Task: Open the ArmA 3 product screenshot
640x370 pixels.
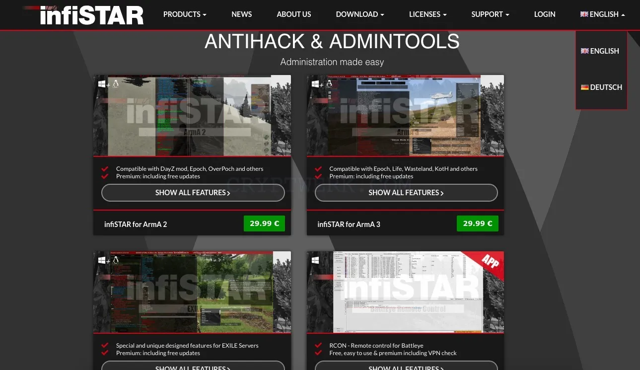Action: click(x=405, y=116)
